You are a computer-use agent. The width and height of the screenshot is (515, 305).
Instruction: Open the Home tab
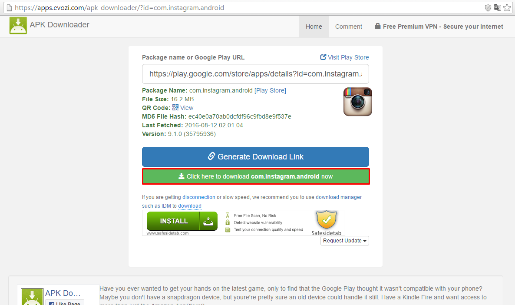click(x=314, y=27)
